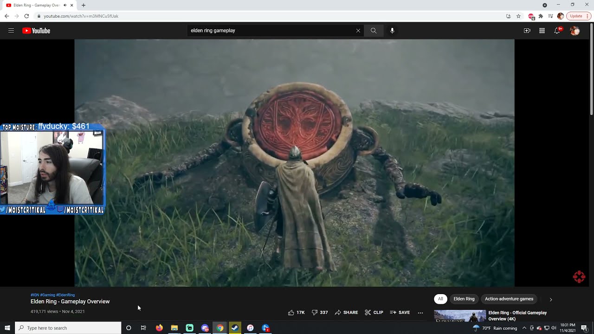This screenshot has height=334, width=594.
Task: Open the Windows Start menu
Action: tap(7, 328)
